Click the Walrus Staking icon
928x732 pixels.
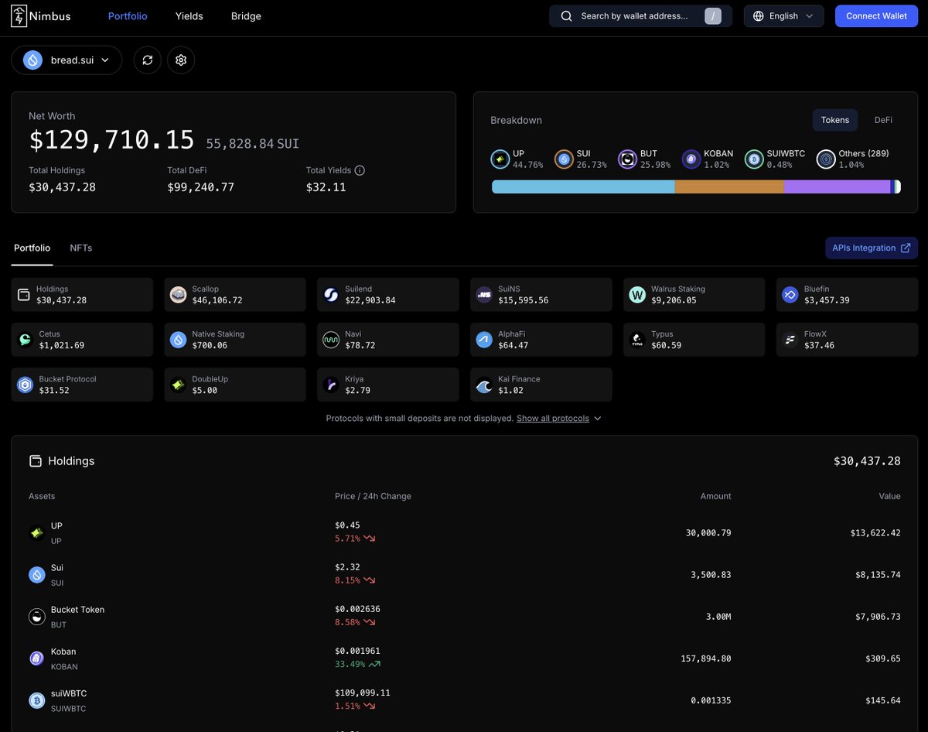click(x=637, y=294)
